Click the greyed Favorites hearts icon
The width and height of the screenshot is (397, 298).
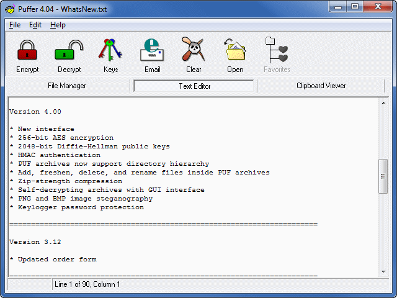(x=277, y=50)
